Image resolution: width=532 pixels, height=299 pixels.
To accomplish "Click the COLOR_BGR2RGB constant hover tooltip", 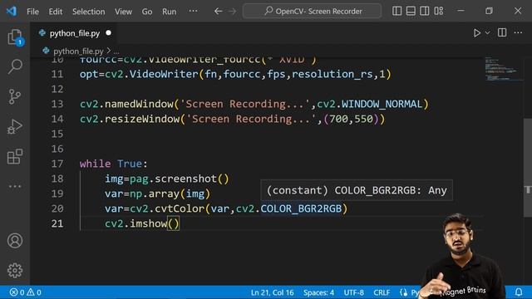I will [357, 190].
